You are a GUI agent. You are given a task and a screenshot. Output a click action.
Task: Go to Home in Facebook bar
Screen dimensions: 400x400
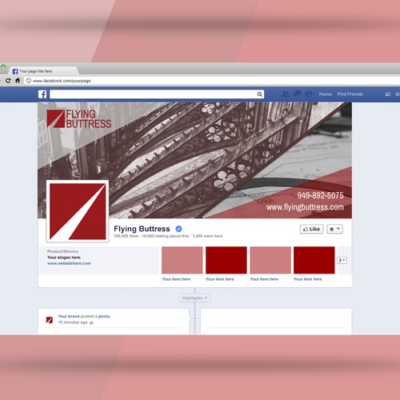(326, 94)
